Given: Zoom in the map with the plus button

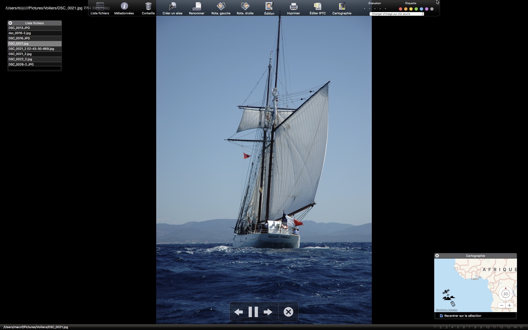Looking at the screenshot, I should [509, 305].
